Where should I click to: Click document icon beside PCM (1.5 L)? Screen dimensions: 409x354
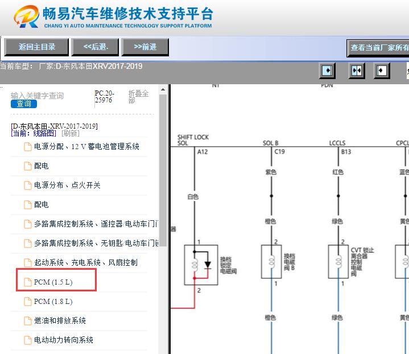[x=28, y=282]
